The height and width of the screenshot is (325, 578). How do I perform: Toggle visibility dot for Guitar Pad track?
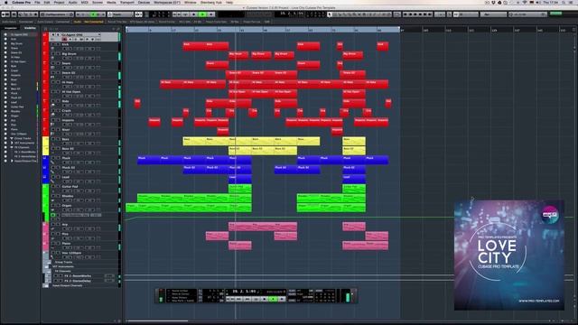5,107
